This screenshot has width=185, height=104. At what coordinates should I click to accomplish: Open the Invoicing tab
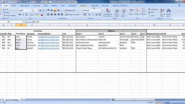[105, 5]
